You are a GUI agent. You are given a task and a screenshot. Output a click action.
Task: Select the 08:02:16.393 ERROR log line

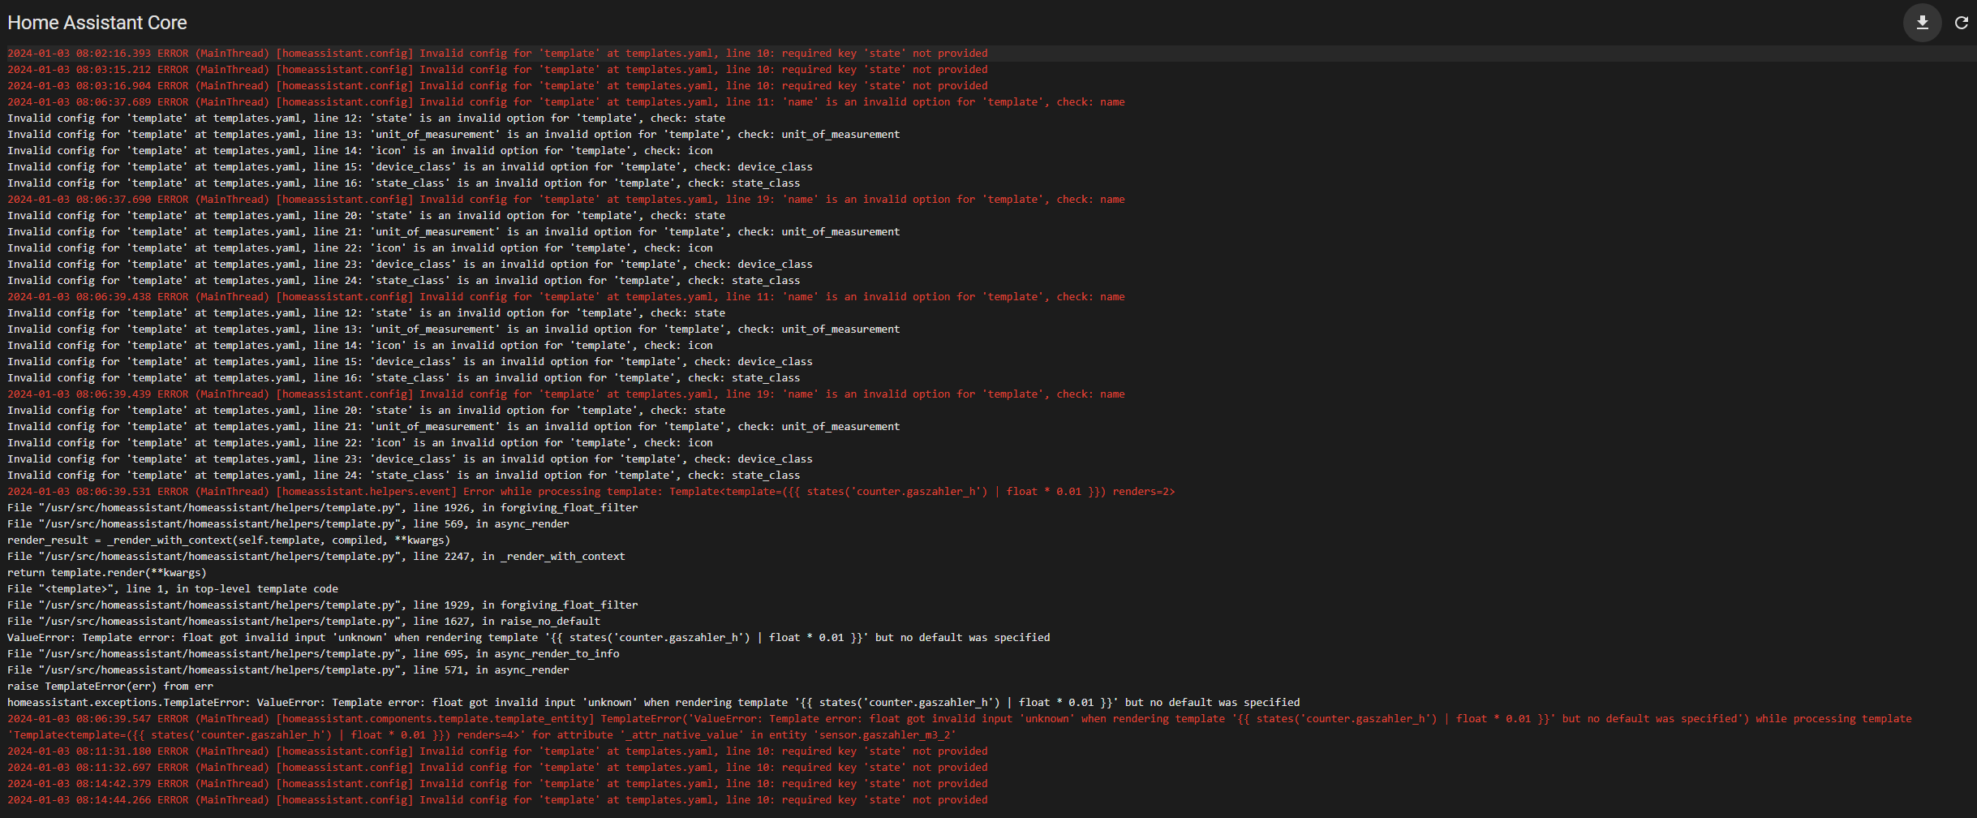point(497,54)
